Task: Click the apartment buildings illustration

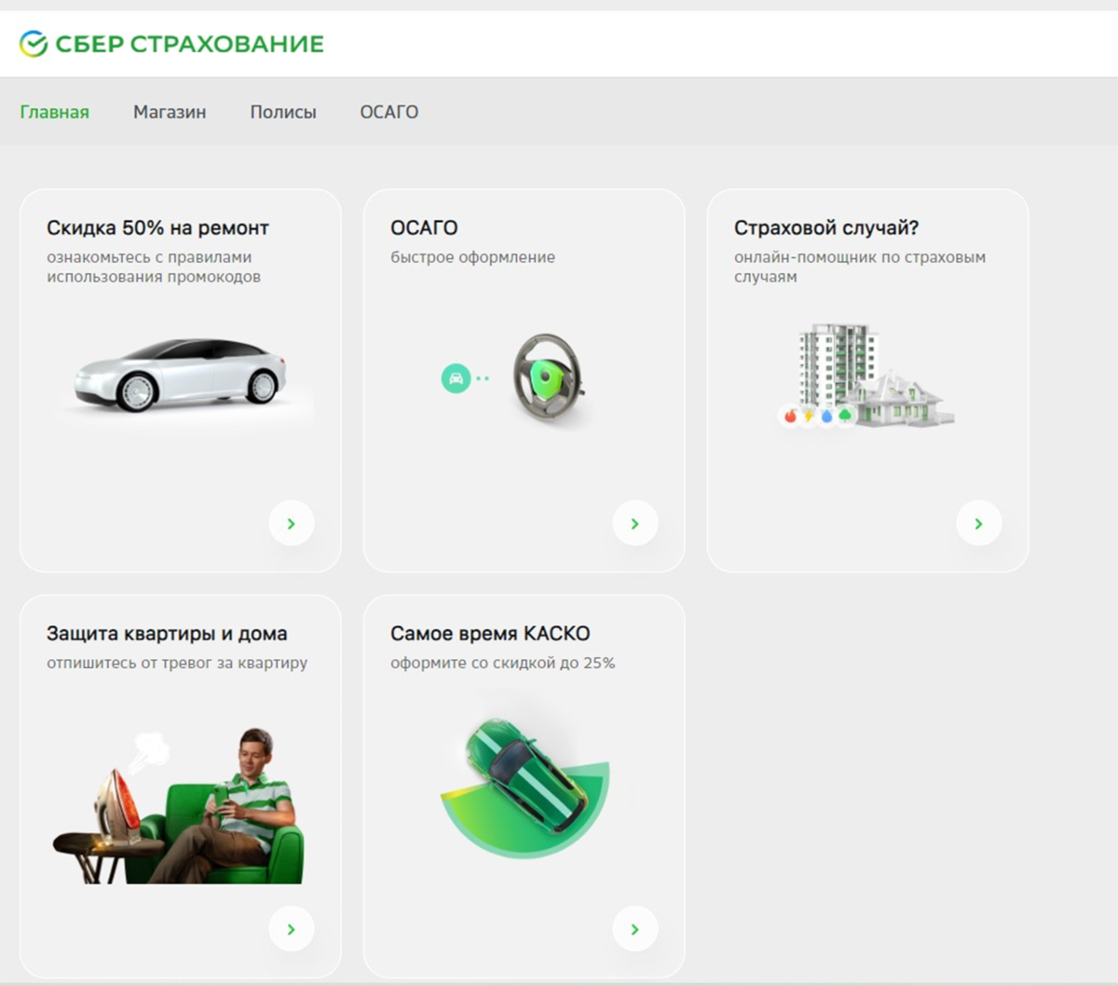Action: point(866,377)
